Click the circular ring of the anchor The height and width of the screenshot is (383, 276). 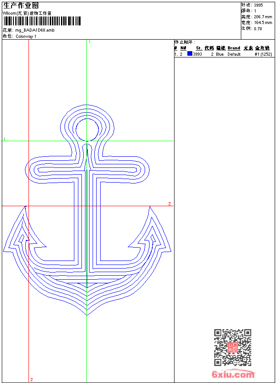tap(87, 130)
